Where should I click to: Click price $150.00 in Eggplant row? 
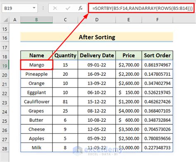129,92
